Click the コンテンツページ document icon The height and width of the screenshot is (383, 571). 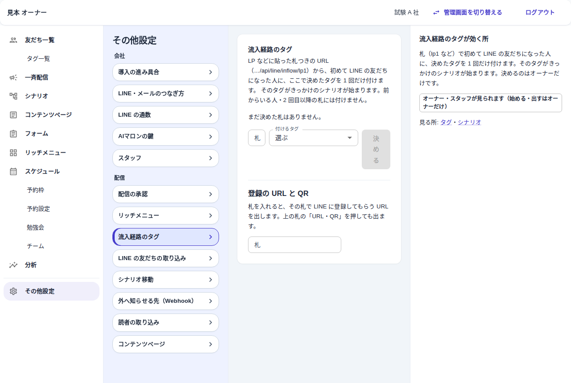point(13,115)
